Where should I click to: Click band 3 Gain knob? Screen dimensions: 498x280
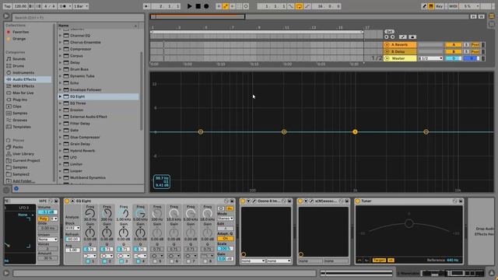tap(124, 233)
